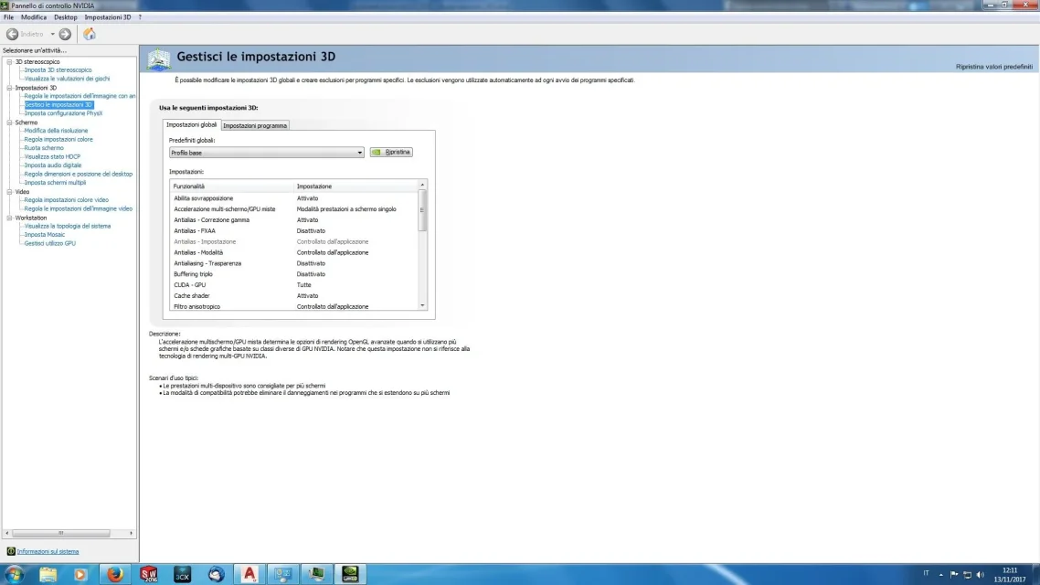Click the IT language indicator
Image resolution: width=1040 pixels, height=585 pixels.
[926, 574]
